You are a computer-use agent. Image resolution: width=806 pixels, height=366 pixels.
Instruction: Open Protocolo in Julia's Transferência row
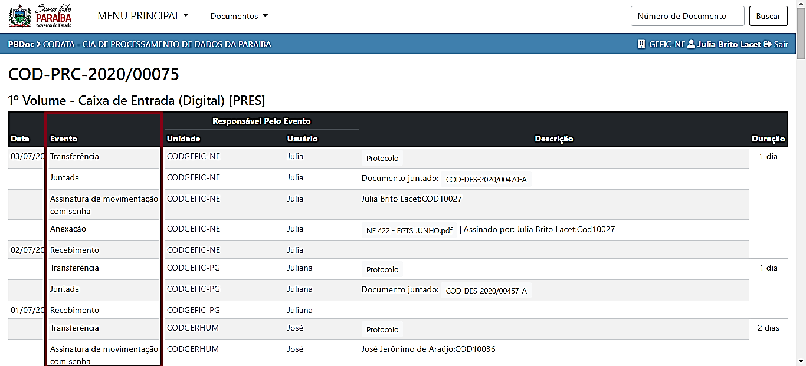(x=382, y=158)
